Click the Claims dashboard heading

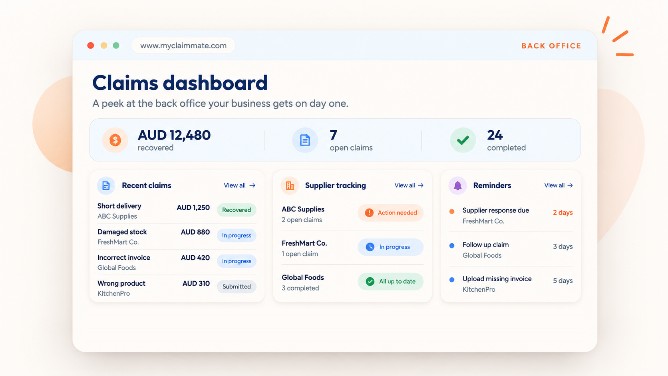coord(180,83)
